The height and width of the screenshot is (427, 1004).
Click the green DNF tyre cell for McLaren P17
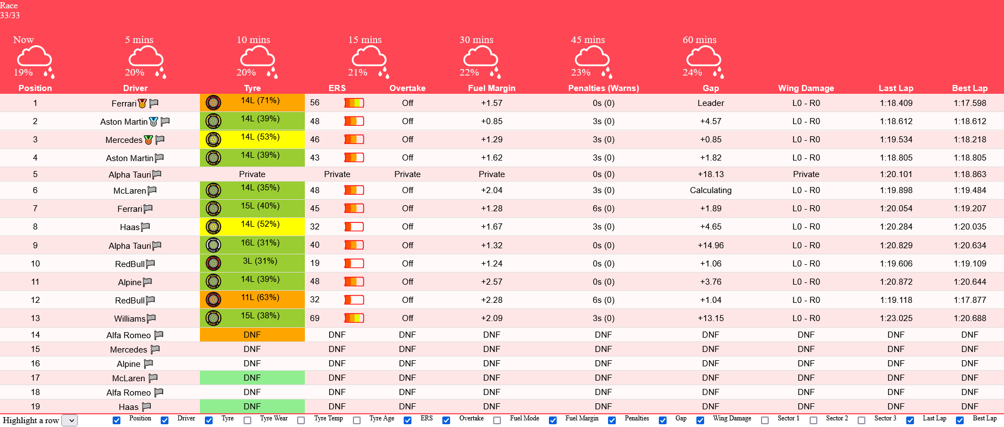pyautogui.click(x=252, y=378)
